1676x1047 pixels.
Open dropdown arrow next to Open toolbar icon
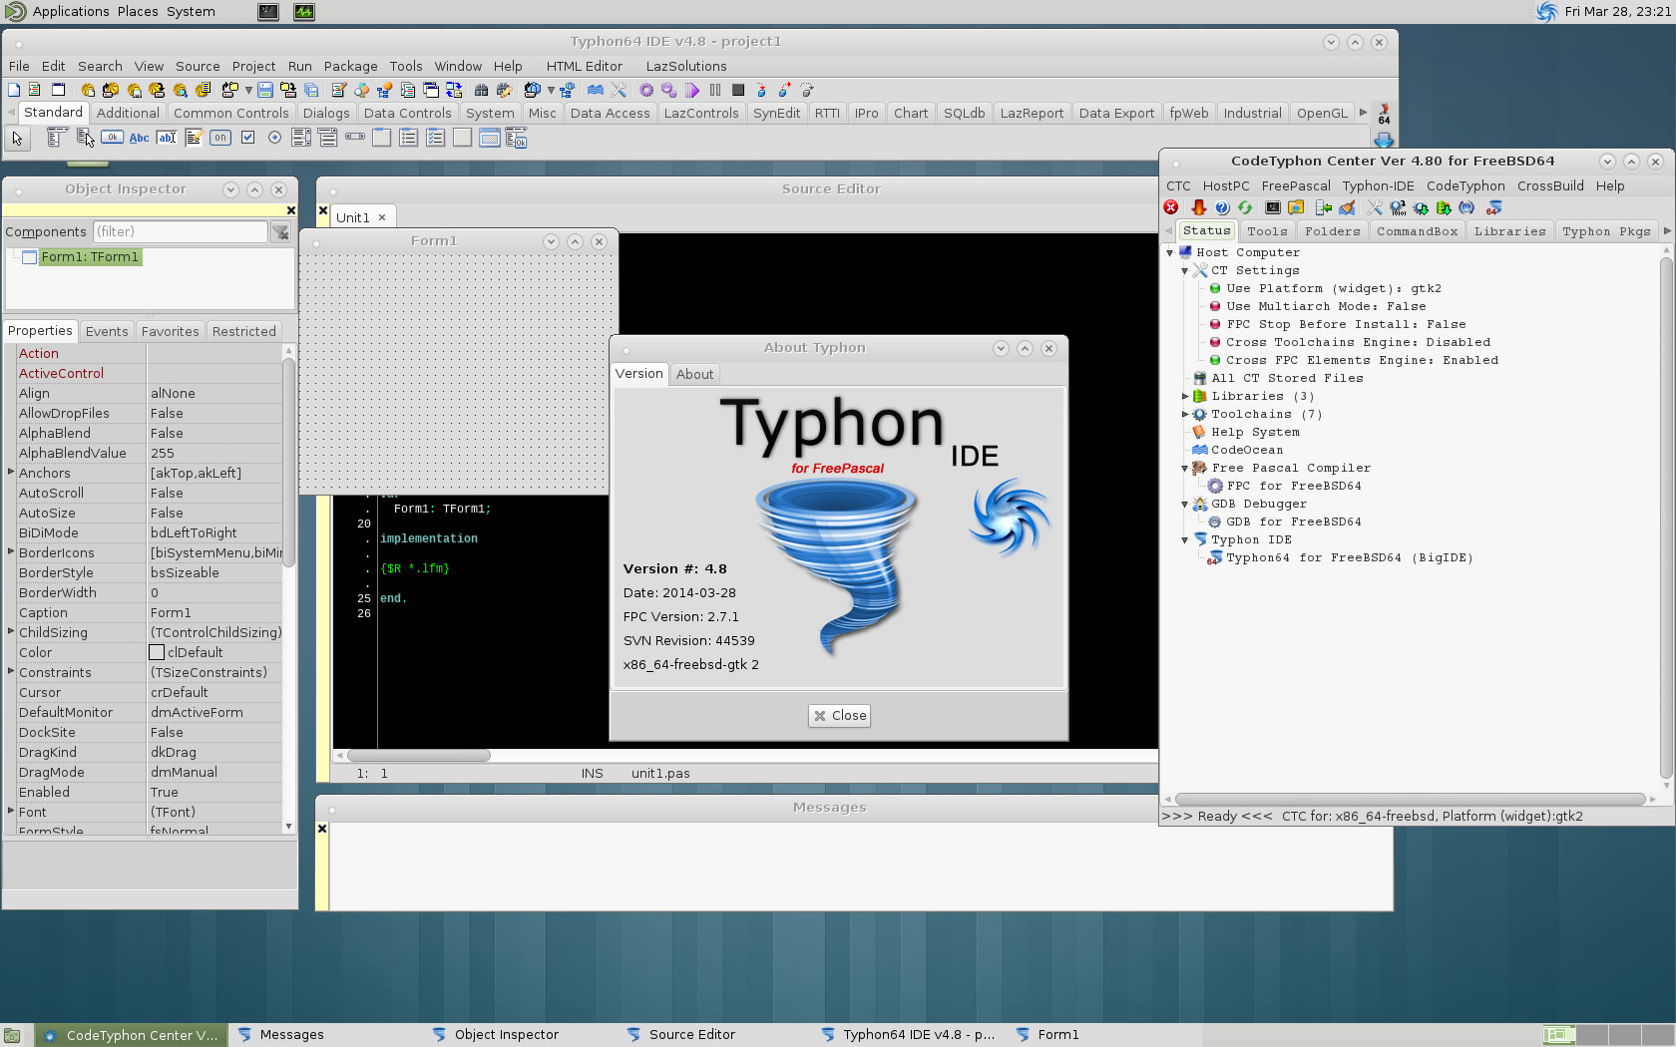point(248,90)
